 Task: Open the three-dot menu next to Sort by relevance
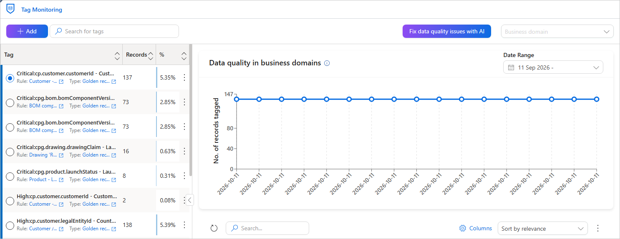point(598,228)
